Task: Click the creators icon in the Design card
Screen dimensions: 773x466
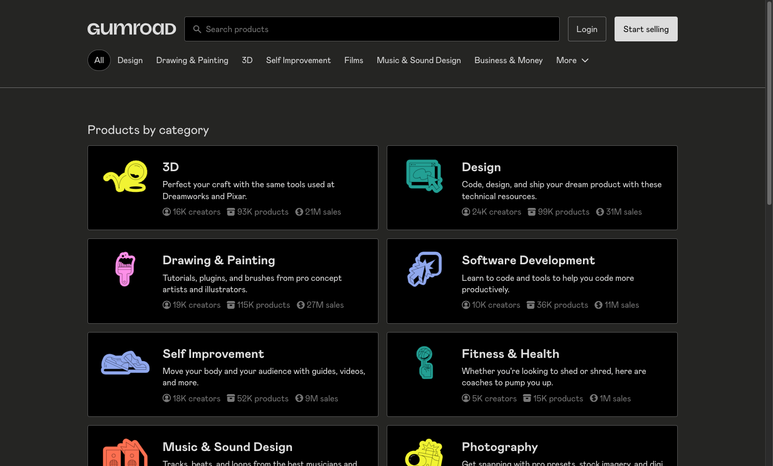Action: tap(466, 212)
